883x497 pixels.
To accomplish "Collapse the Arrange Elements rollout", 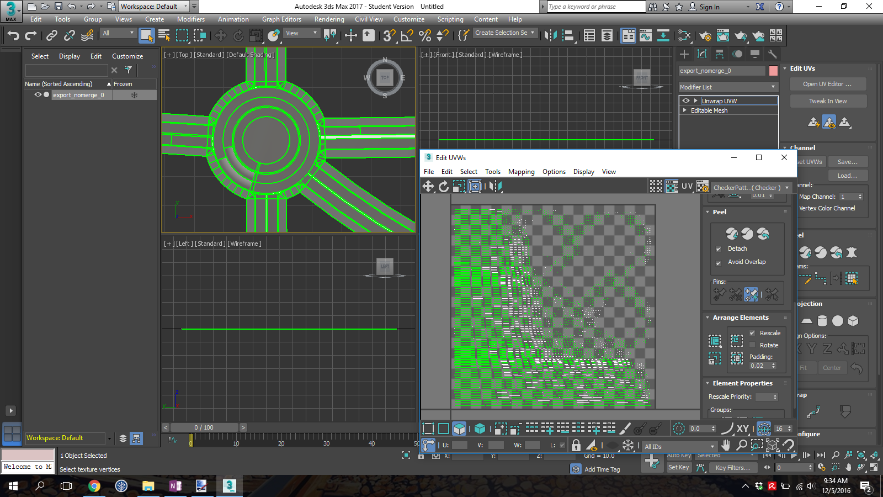I will tap(708, 318).
